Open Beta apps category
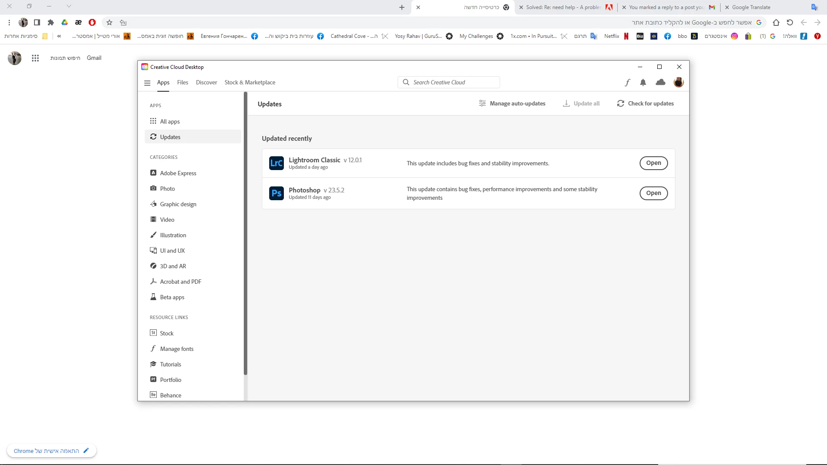This screenshot has height=465, width=827. pyautogui.click(x=172, y=297)
